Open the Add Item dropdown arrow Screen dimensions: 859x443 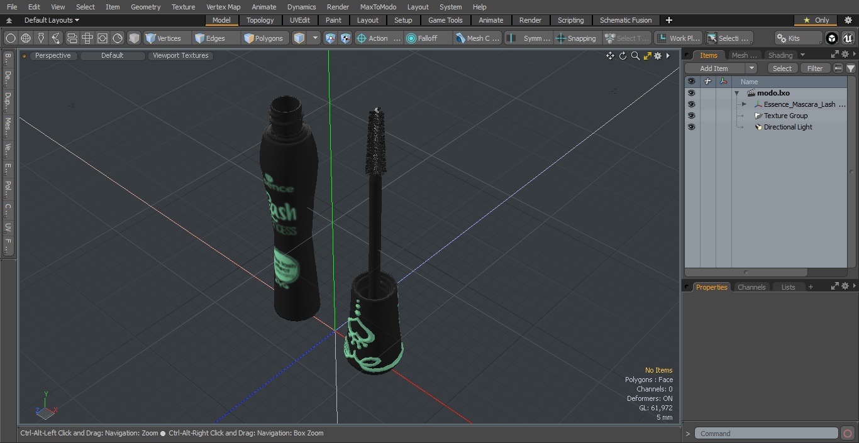tap(751, 68)
